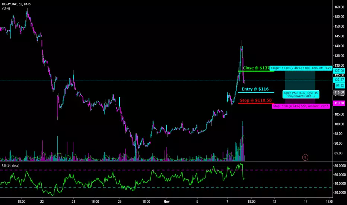The width and height of the screenshot is (347, 205).
Task: Select the Target 11.00 (9.48%) label
Action: pyautogui.click(x=301, y=68)
